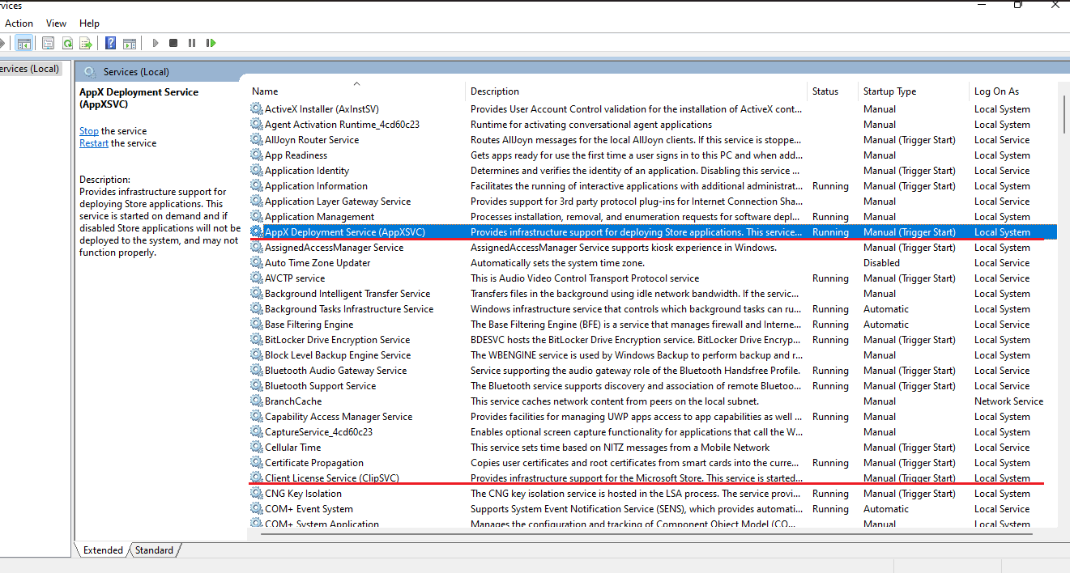The image size is (1070, 573).
Task: Click the Pause Service toolbar icon
Action: tap(192, 43)
